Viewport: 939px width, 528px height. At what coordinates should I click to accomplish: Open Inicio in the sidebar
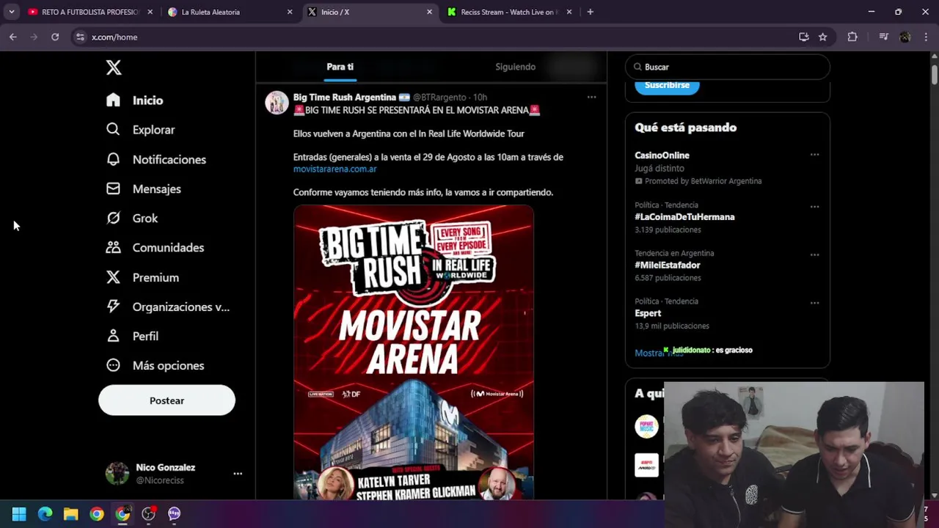134,100
